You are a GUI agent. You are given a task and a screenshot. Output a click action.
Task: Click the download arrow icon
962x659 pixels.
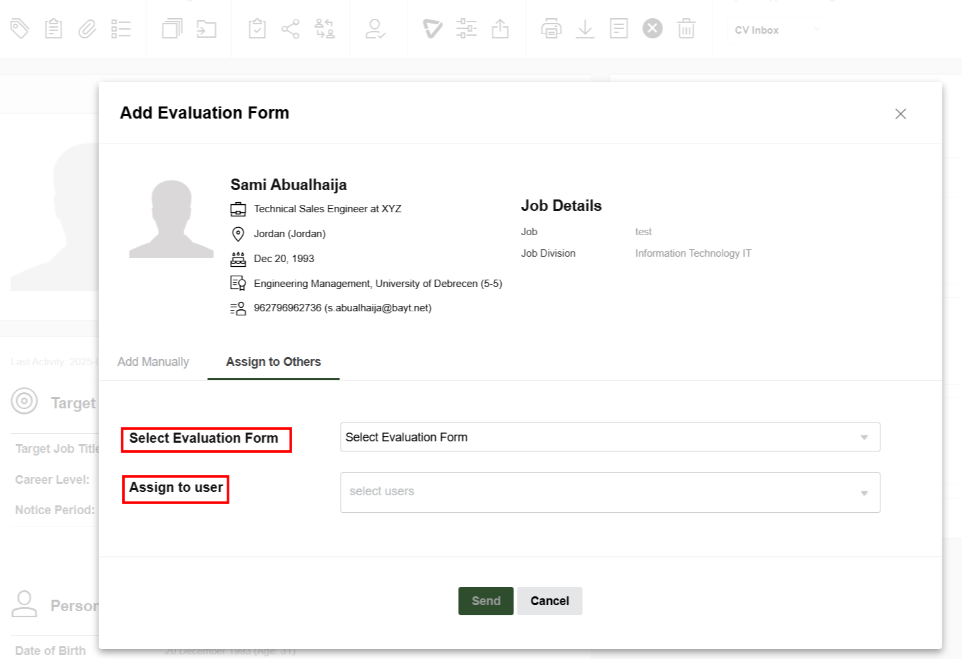[585, 29]
